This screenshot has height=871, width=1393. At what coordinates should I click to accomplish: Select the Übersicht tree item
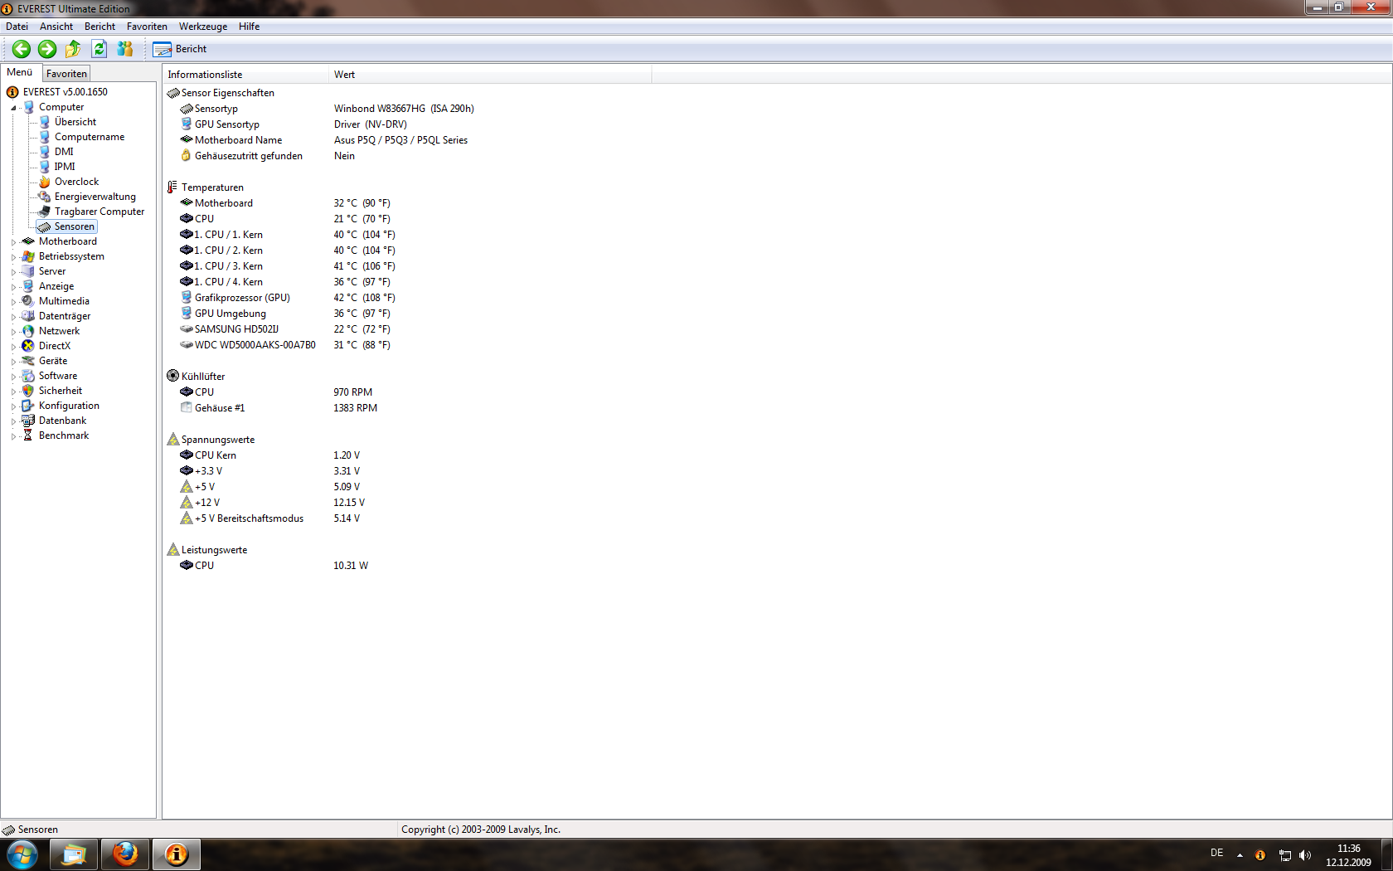pyautogui.click(x=75, y=122)
